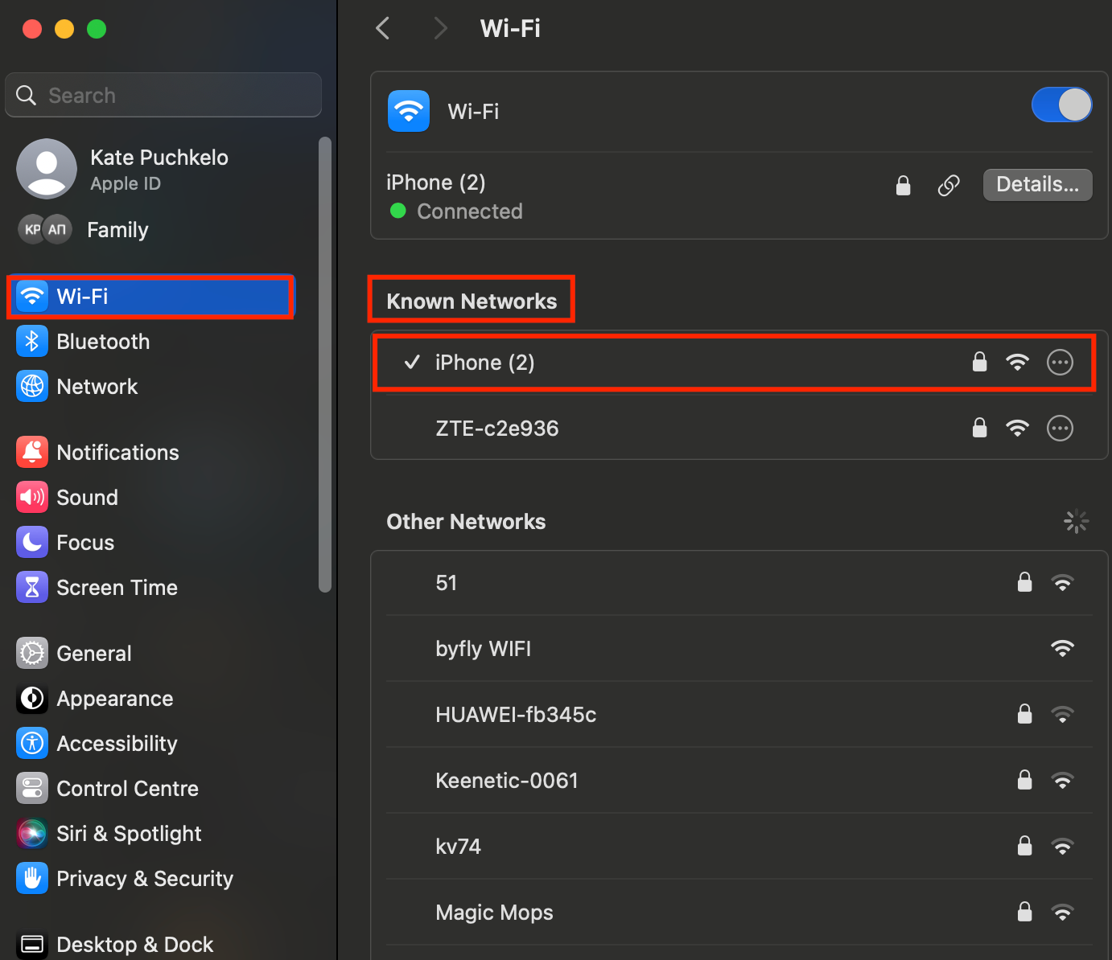
Task: Open Details for the connected network
Action: tap(1037, 185)
